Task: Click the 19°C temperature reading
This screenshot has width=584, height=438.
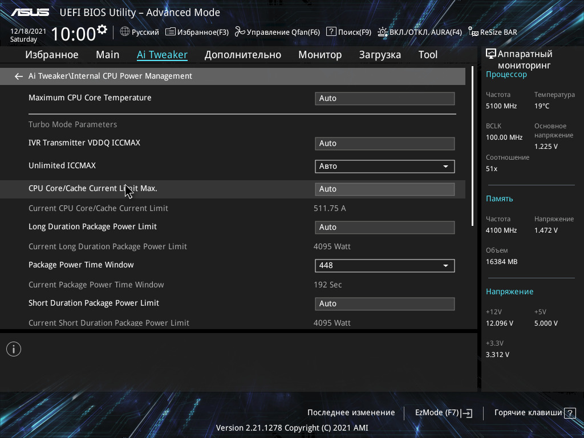Action: 542,106
